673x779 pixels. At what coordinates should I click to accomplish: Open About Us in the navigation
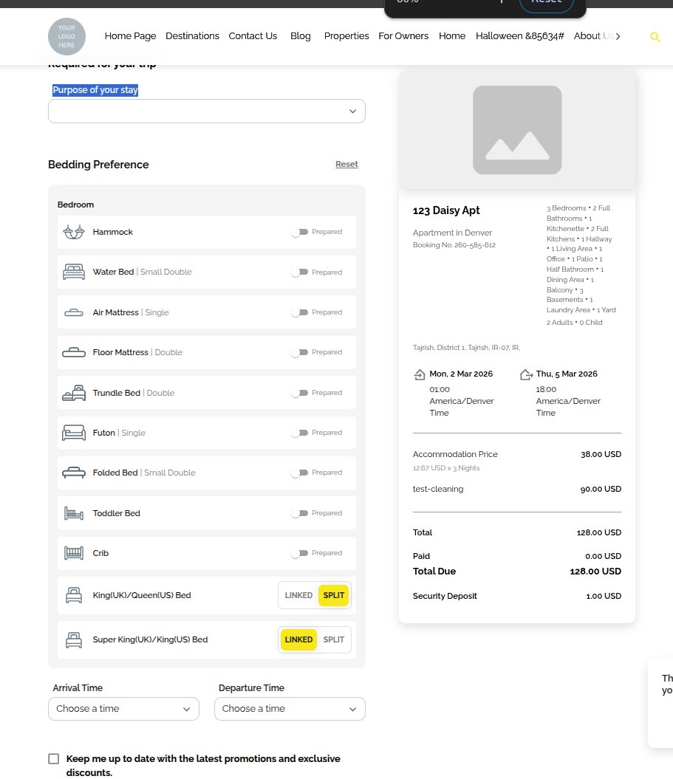(593, 36)
